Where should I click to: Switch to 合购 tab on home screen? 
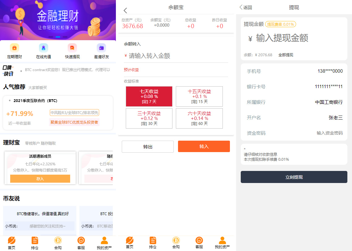(58, 240)
